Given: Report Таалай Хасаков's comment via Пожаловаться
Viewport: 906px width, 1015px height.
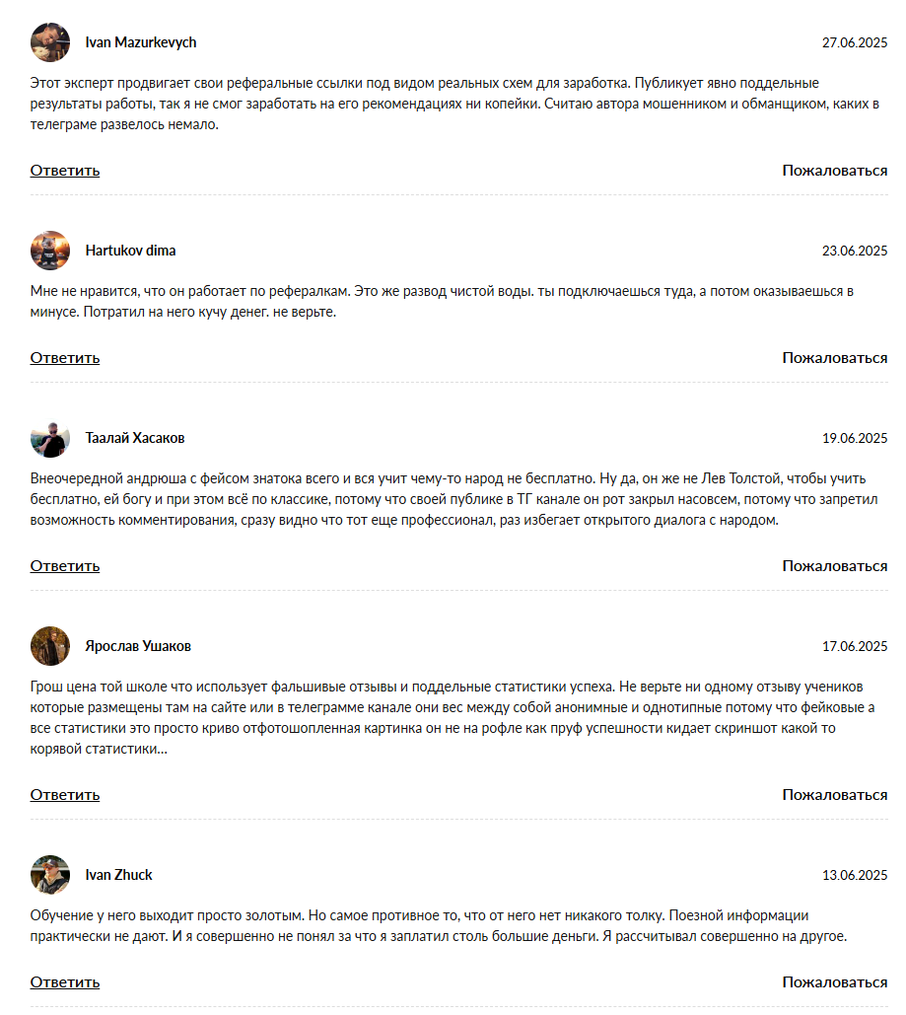Looking at the screenshot, I should (834, 566).
